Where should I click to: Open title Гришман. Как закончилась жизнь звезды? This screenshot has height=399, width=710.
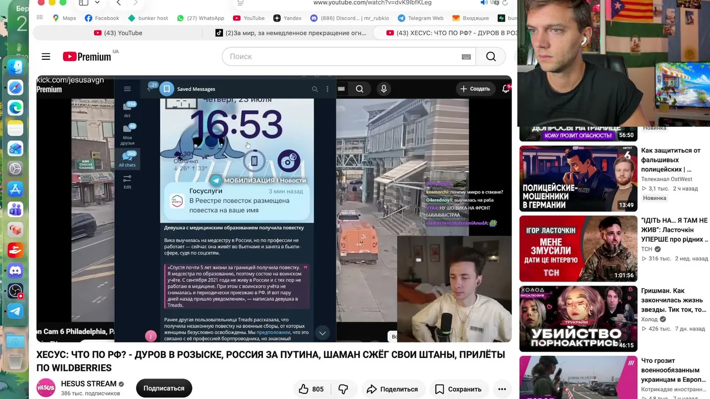(674, 300)
